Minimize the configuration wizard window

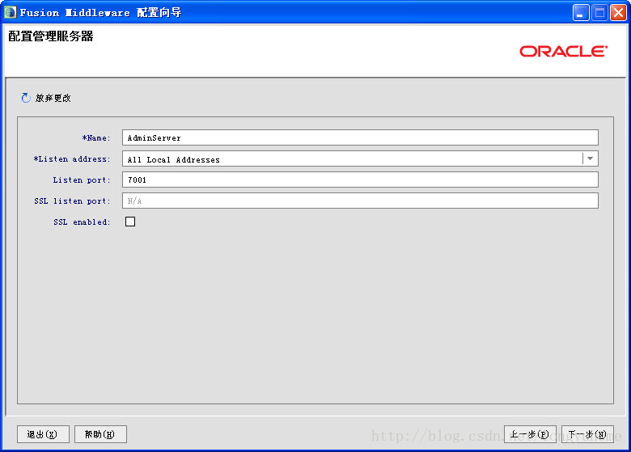tap(581, 12)
